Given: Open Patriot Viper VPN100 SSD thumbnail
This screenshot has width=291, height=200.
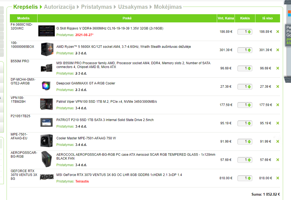Looking at the screenshot, I should tap(47, 104).
